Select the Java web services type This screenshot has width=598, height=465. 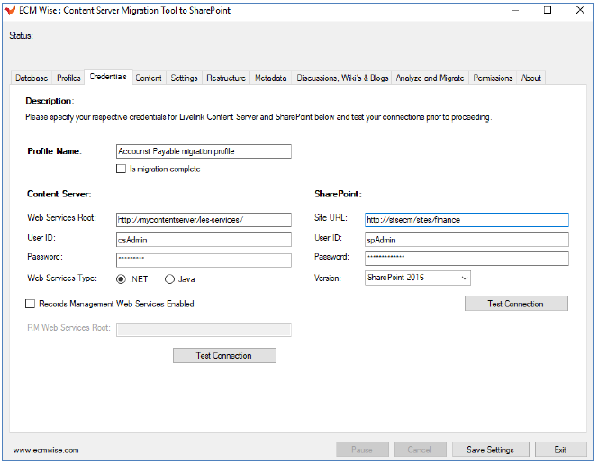(x=169, y=278)
